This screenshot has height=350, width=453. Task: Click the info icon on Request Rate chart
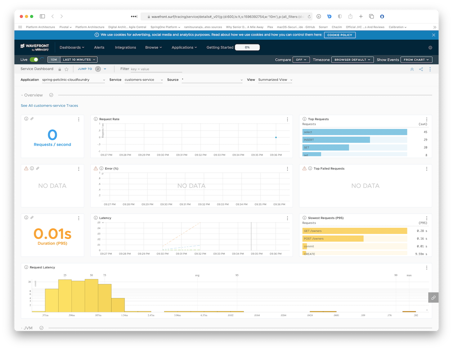[96, 119]
